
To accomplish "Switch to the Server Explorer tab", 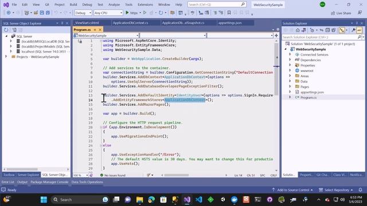I will (28, 175).
